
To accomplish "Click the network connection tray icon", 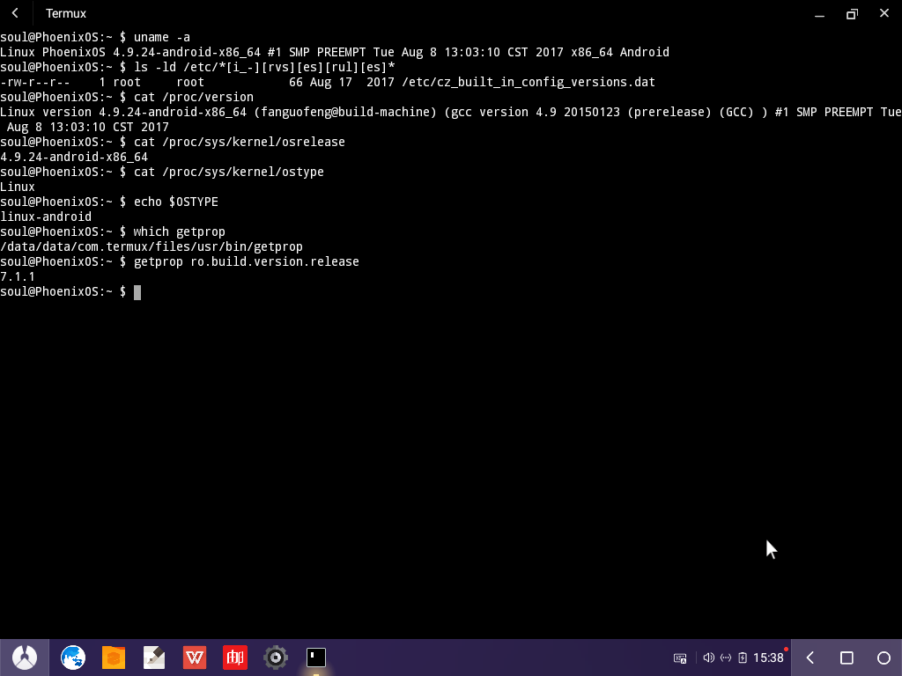I will (x=726, y=658).
